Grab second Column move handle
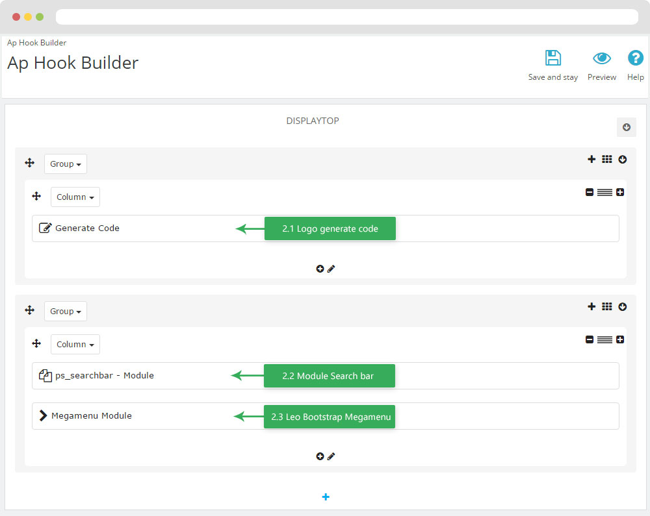Viewport: 650px width, 516px height. [36, 343]
